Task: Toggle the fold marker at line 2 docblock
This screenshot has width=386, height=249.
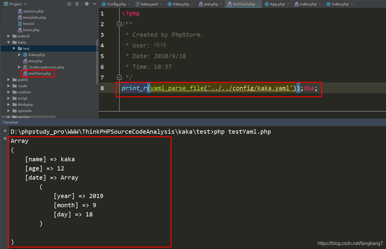Action: (119, 24)
